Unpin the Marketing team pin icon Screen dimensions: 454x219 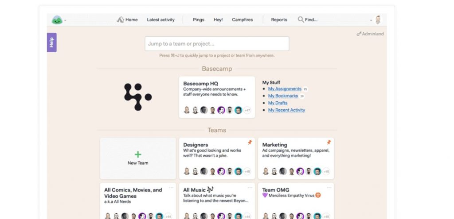[329, 142]
